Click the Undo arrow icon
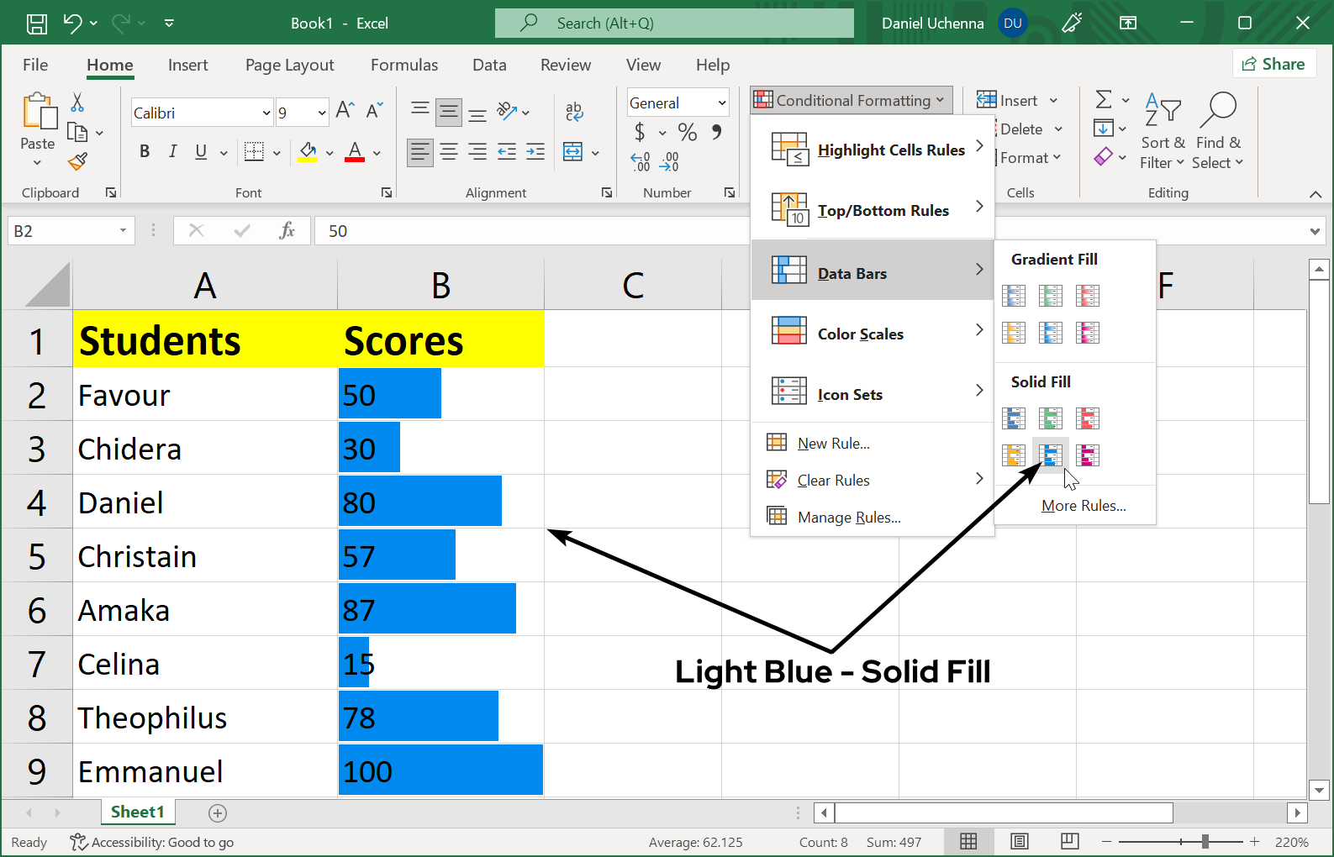The height and width of the screenshot is (857, 1334). 72,24
